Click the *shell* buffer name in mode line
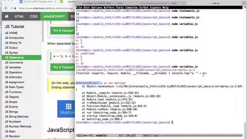This screenshot has width=247, height=139. (101, 136)
